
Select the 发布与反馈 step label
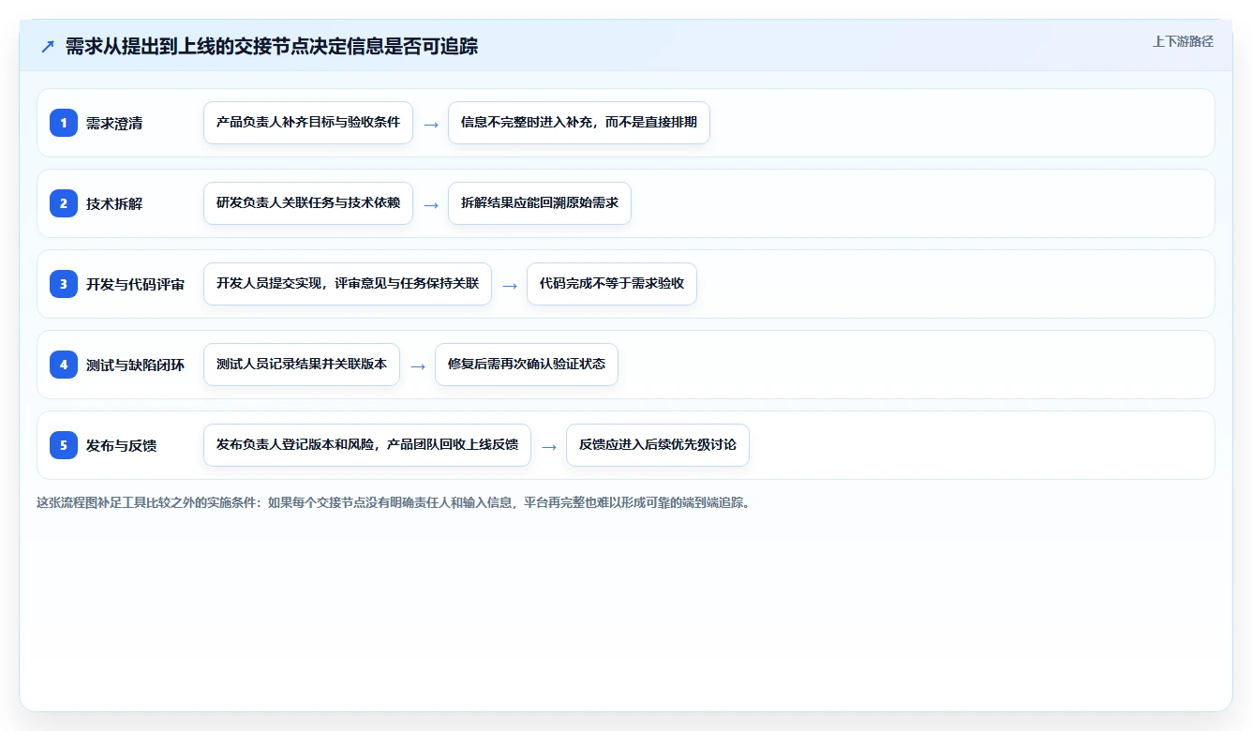[x=121, y=445]
